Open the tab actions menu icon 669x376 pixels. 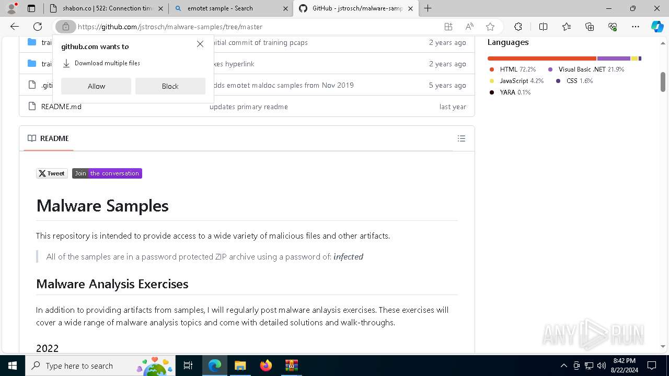click(x=31, y=8)
